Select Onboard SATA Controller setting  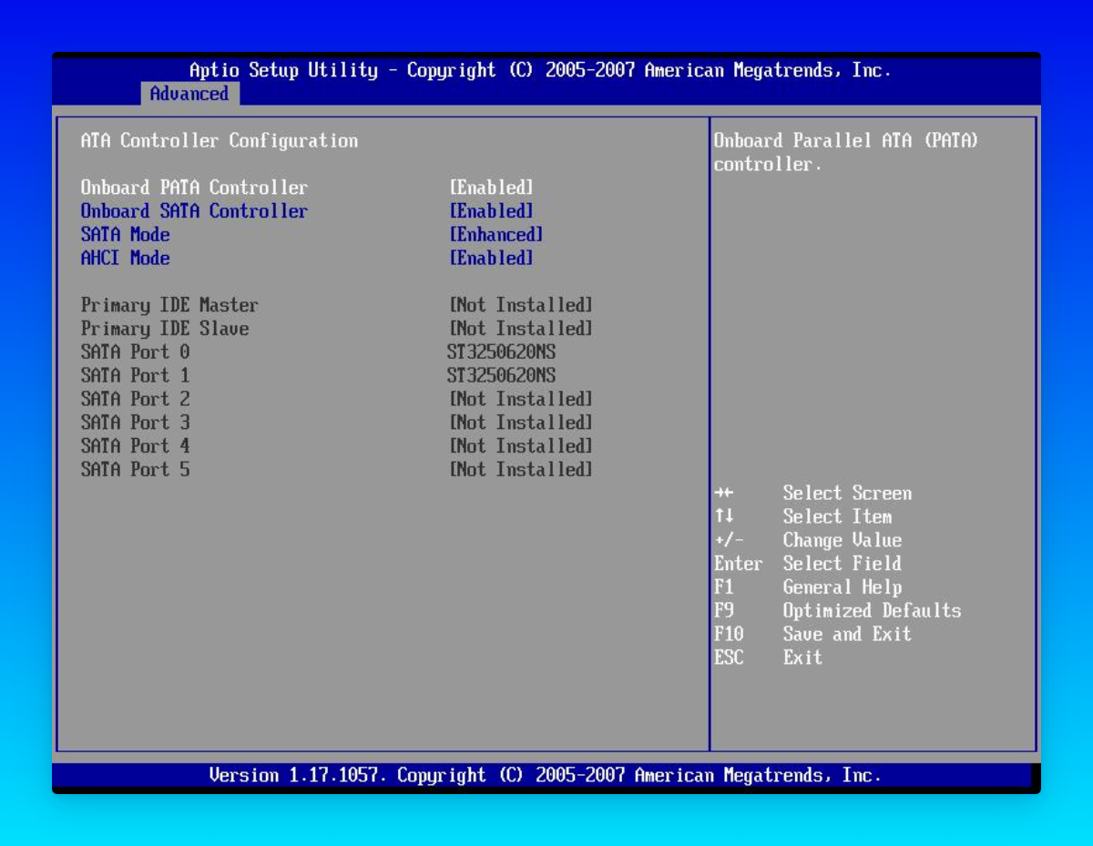pyautogui.click(x=194, y=210)
